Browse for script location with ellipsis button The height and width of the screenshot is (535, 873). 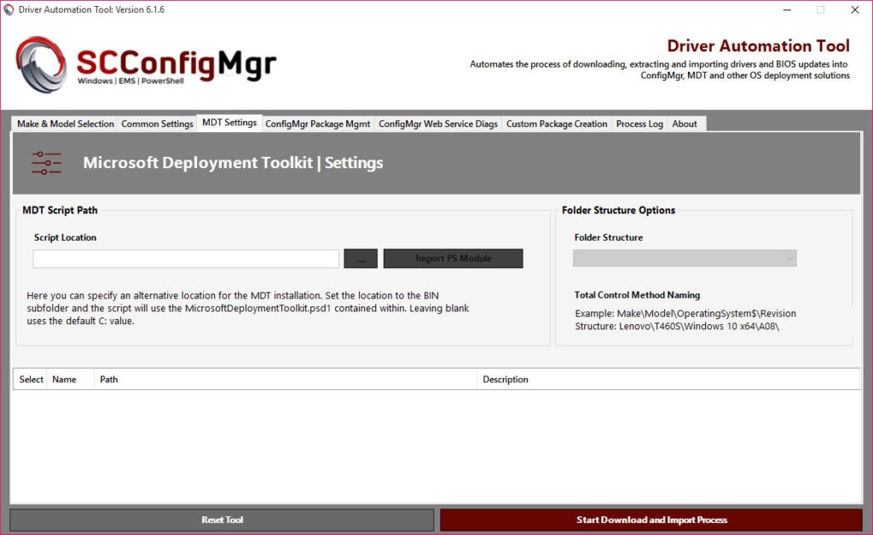361,259
